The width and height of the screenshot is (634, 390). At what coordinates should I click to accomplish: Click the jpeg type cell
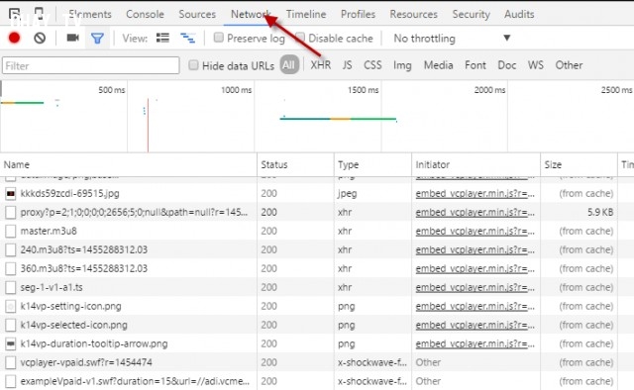point(348,194)
